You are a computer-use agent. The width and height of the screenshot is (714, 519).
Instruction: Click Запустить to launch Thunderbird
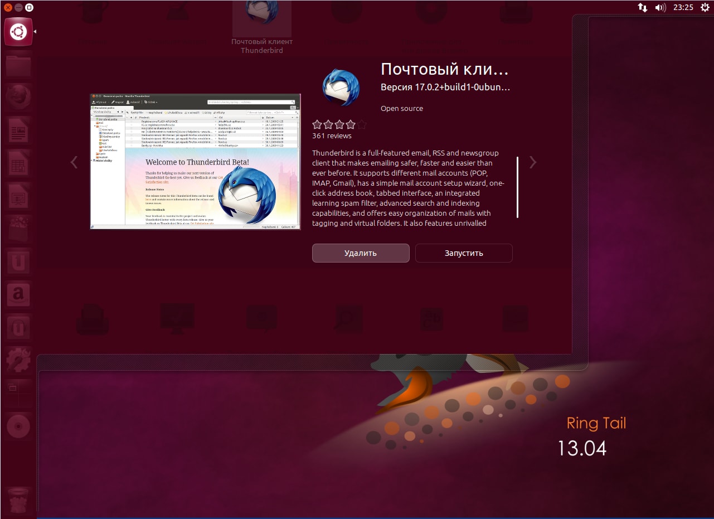click(x=464, y=253)
